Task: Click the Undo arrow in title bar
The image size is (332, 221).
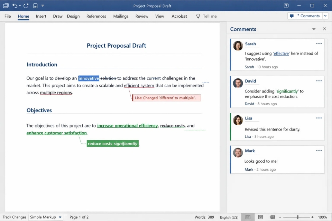Action: [15, 6]
